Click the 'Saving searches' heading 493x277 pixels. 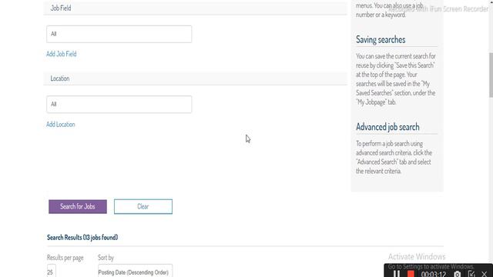coord(381,39)
